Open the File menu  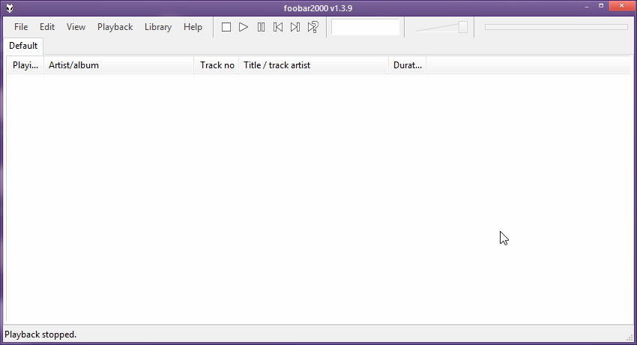click(x=21, y=27)
